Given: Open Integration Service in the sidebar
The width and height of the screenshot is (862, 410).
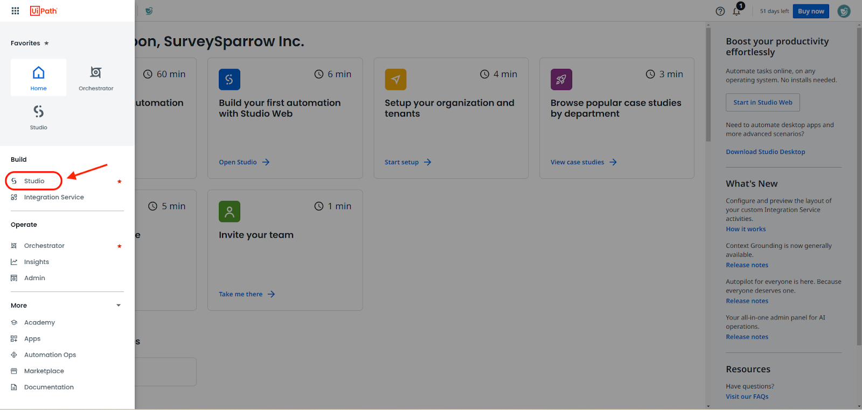Looking at the screenshot, I should (x=53, y=197).
